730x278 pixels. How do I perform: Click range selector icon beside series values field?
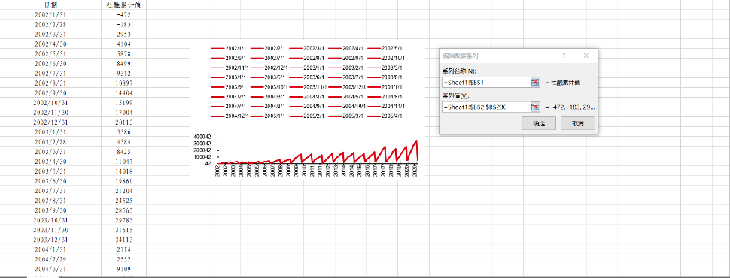coord(535,107)
